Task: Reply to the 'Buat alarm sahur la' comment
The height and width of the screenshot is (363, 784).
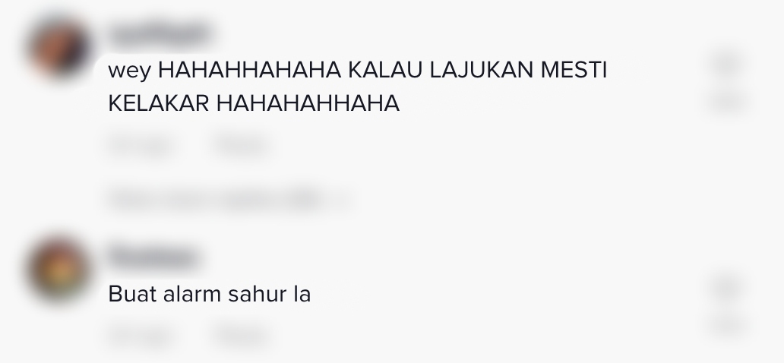Action: click(242, 336)
